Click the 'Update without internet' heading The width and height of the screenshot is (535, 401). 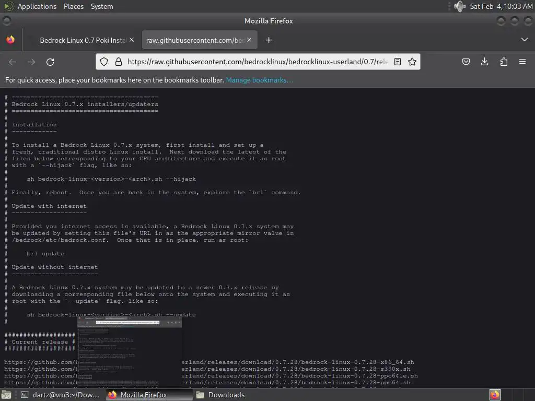pos(54,267)
